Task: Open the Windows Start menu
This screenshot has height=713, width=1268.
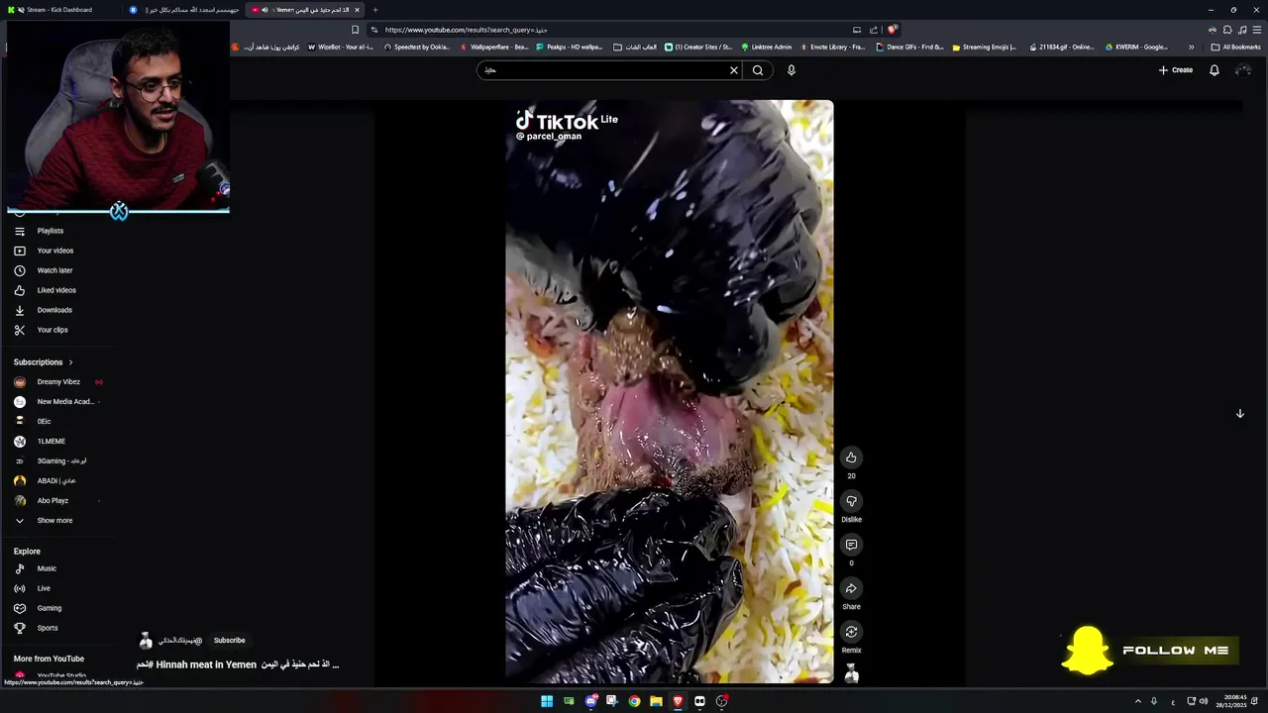Action: click(x=547, y=701)
